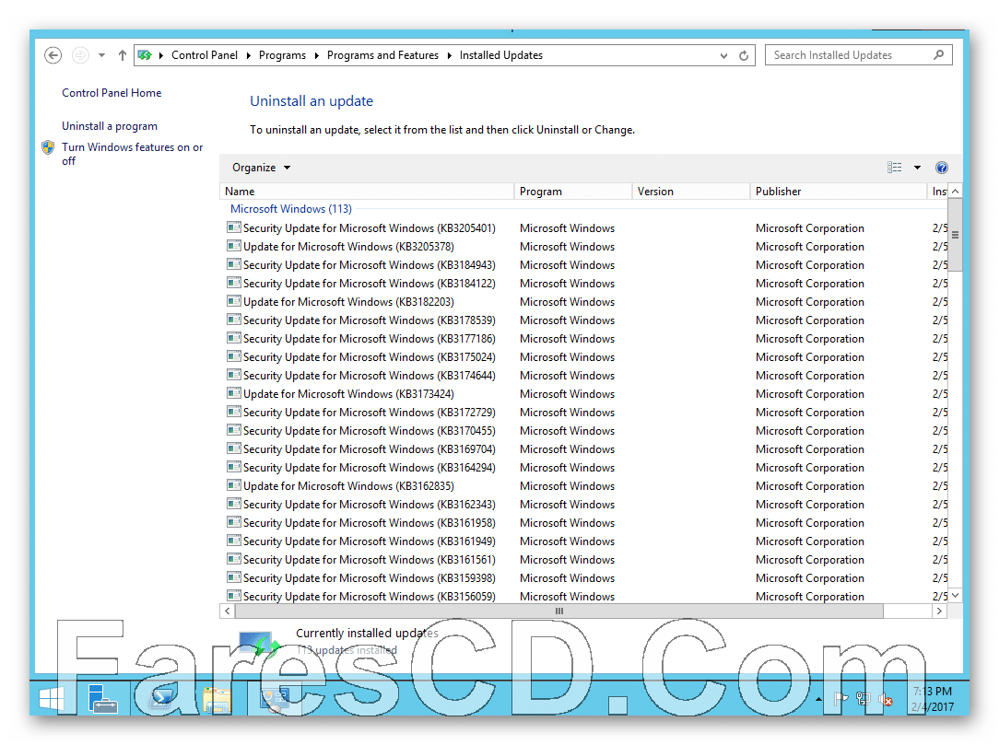
Task: Open Uninstall a program link
Action: [x=110, y=126]
